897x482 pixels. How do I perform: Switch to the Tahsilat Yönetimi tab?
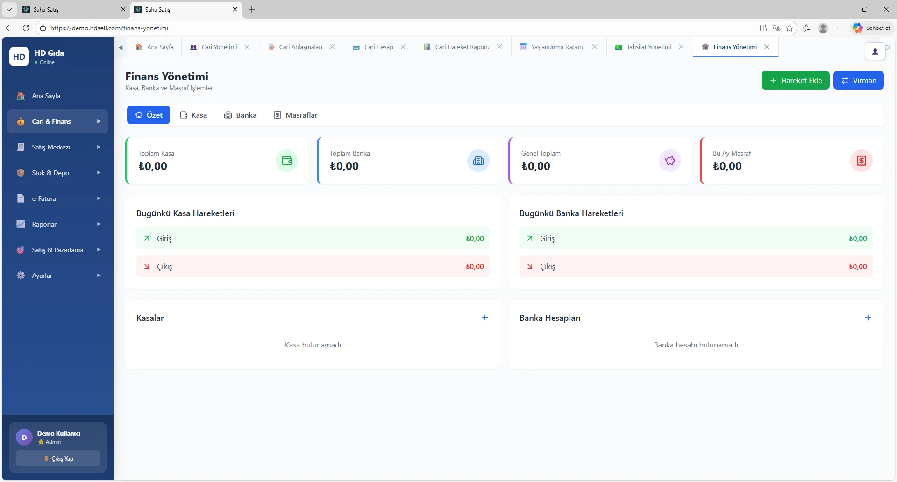[x=648, y=47]
